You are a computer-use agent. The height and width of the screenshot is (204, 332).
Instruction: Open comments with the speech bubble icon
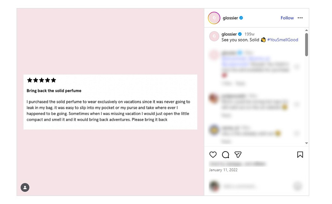tap(225, 154)
